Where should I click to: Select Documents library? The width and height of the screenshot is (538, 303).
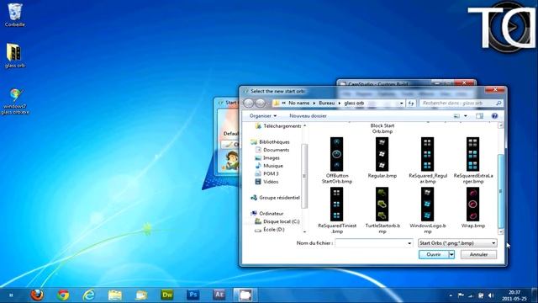pos(272,150)
